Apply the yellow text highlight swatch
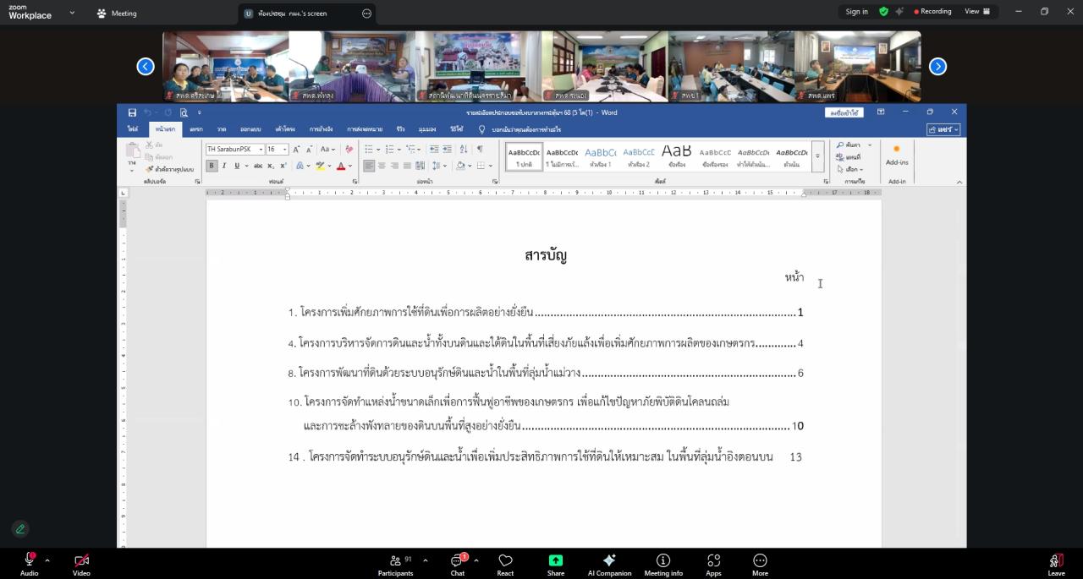This screenshot has width=1083, height=579. click(320, 166)
